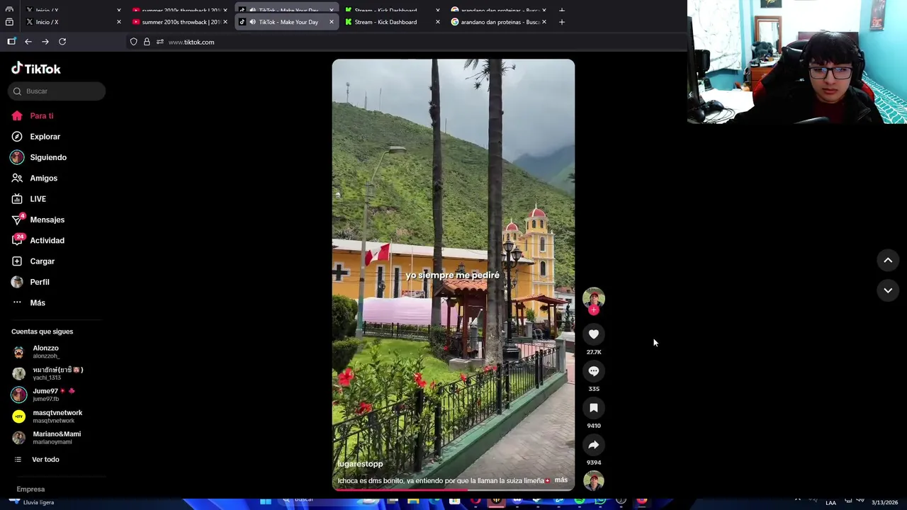Open the Lluvia ligera weather widget
The image size is (907, 510).
(x=31, y=501)
